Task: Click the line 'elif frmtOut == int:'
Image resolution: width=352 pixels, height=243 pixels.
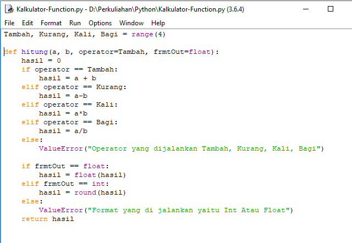Action: pos(65,184)
